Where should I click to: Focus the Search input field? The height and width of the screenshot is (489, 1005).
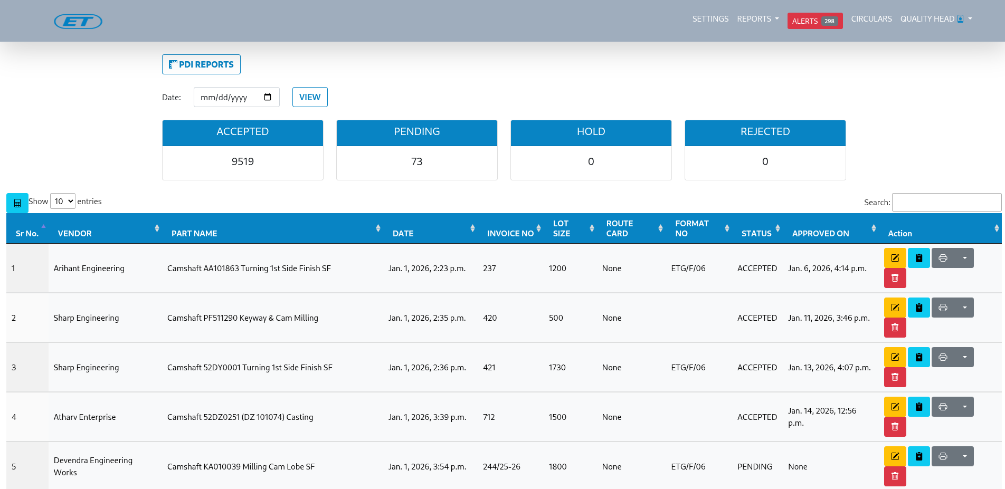(946, 203)
